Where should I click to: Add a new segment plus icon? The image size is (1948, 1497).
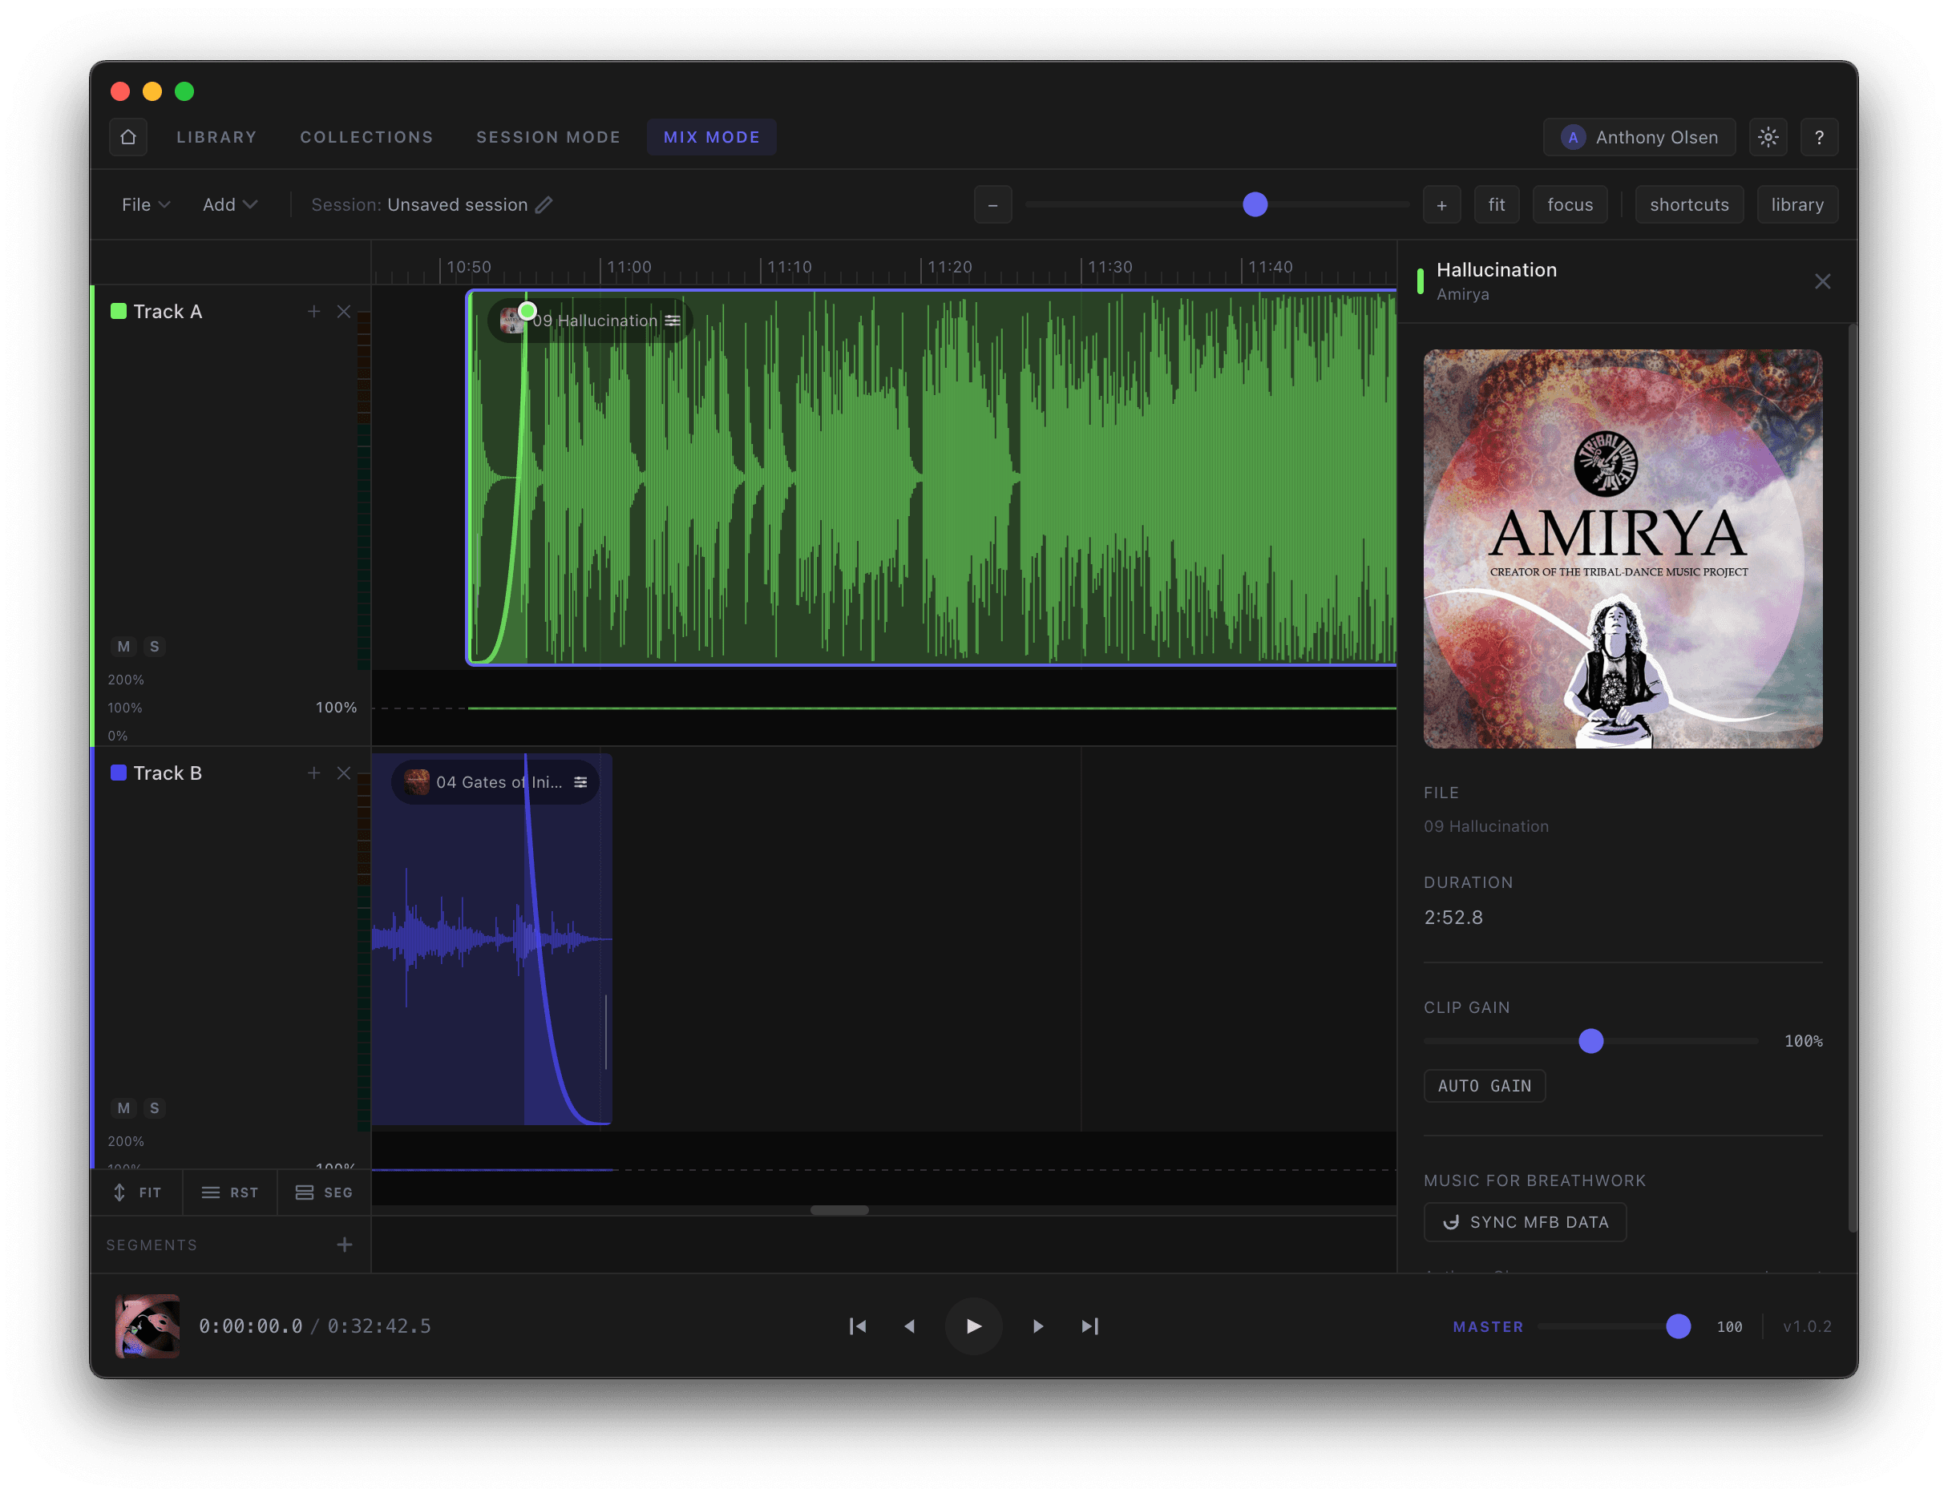(345, 1245)
